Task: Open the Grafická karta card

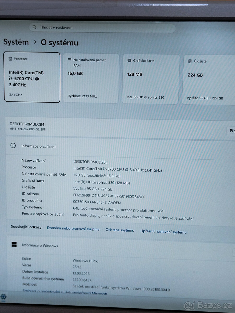Action: coord(151,79)
